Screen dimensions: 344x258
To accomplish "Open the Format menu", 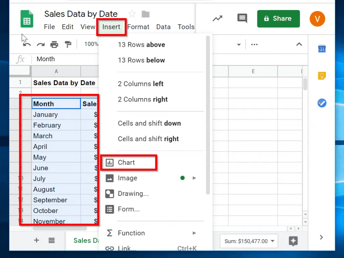I will 138,27.
